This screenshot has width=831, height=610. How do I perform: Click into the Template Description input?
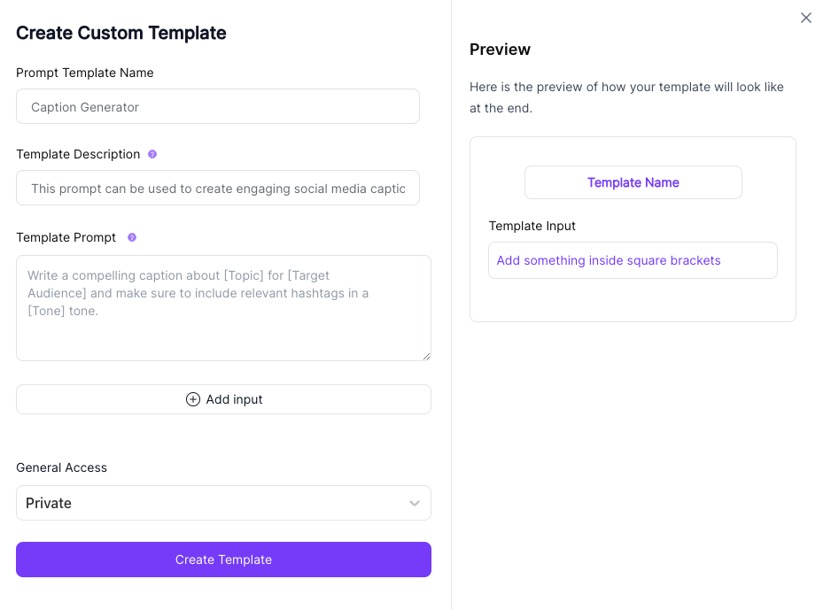pyautogui.click(x=217, y=188)
